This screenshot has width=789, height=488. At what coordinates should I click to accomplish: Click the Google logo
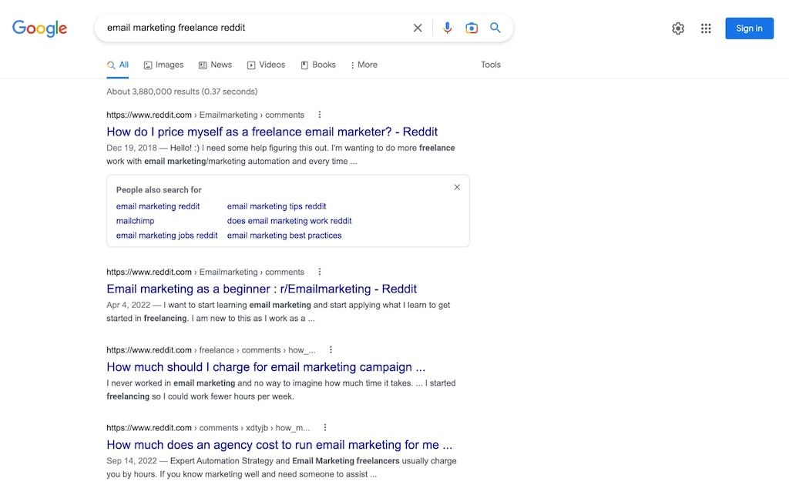pyautogui.click(x=39, y=28)
